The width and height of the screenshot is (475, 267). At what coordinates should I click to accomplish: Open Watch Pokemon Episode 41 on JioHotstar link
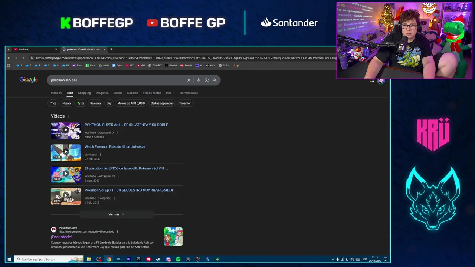(x=115, y=147)
